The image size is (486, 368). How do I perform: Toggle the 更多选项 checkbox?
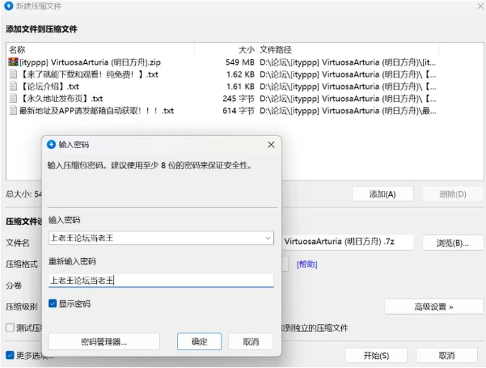(10, 355)
